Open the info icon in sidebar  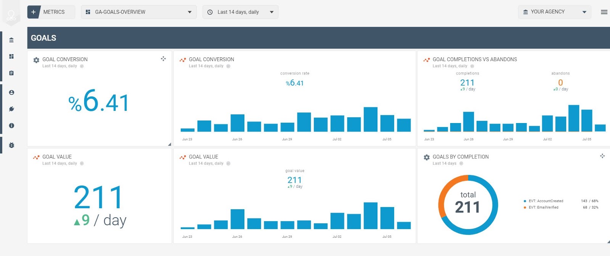(x=11, y=125)
